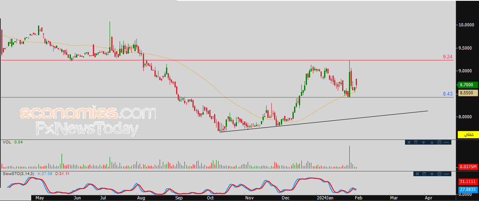
Task: Close the SlowSTO indicator panel
Action: click(417, 174)
